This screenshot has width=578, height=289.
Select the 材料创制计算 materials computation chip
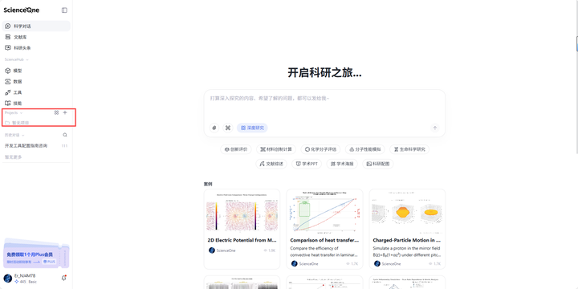[275, 149]
